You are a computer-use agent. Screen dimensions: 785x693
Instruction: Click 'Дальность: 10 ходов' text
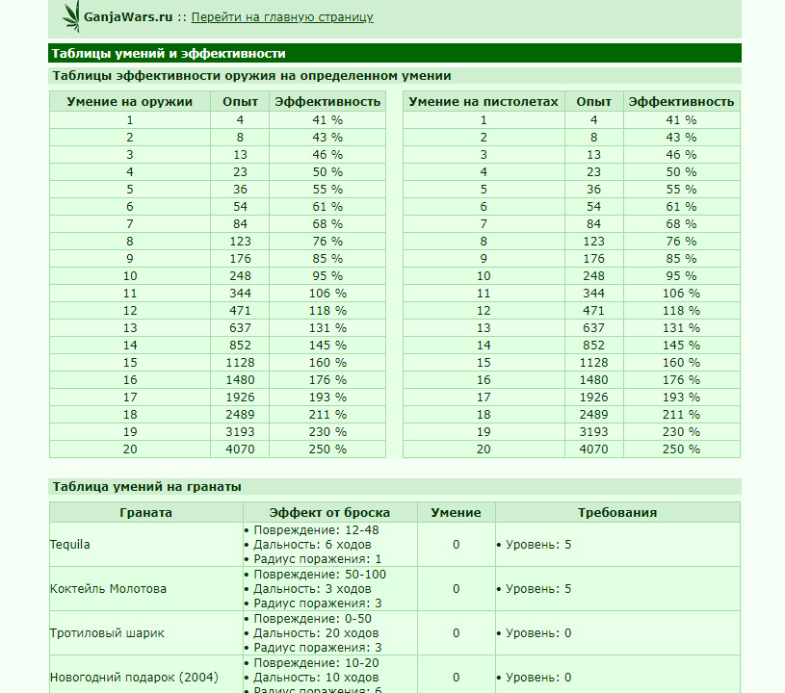coord(316,678)
